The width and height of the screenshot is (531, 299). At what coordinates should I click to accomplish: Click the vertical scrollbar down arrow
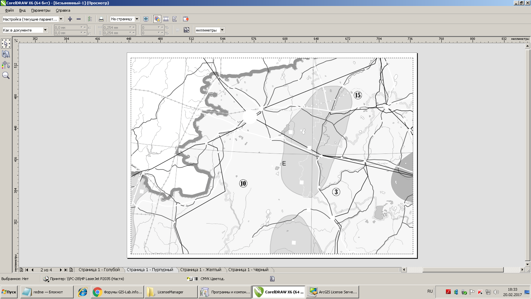tap(527, 264)
